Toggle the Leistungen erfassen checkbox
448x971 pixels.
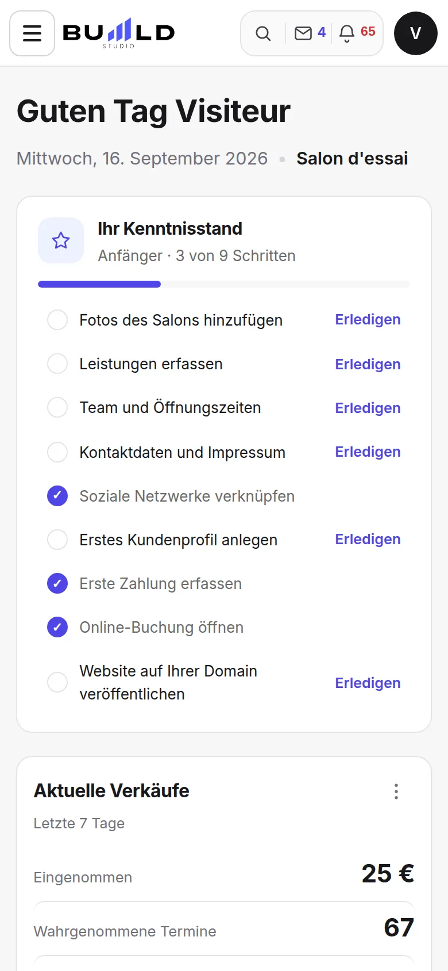57,364
